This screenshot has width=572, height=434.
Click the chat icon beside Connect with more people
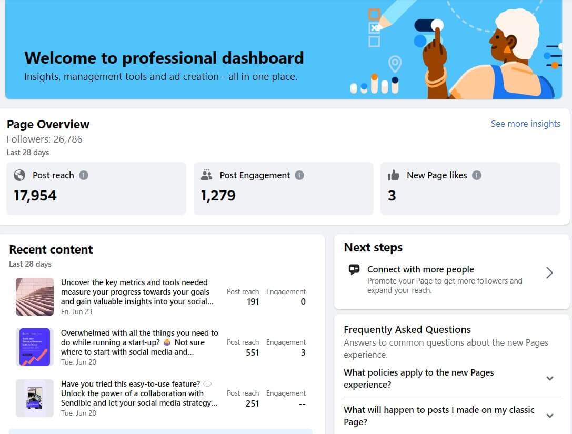[x=354, y=269]
